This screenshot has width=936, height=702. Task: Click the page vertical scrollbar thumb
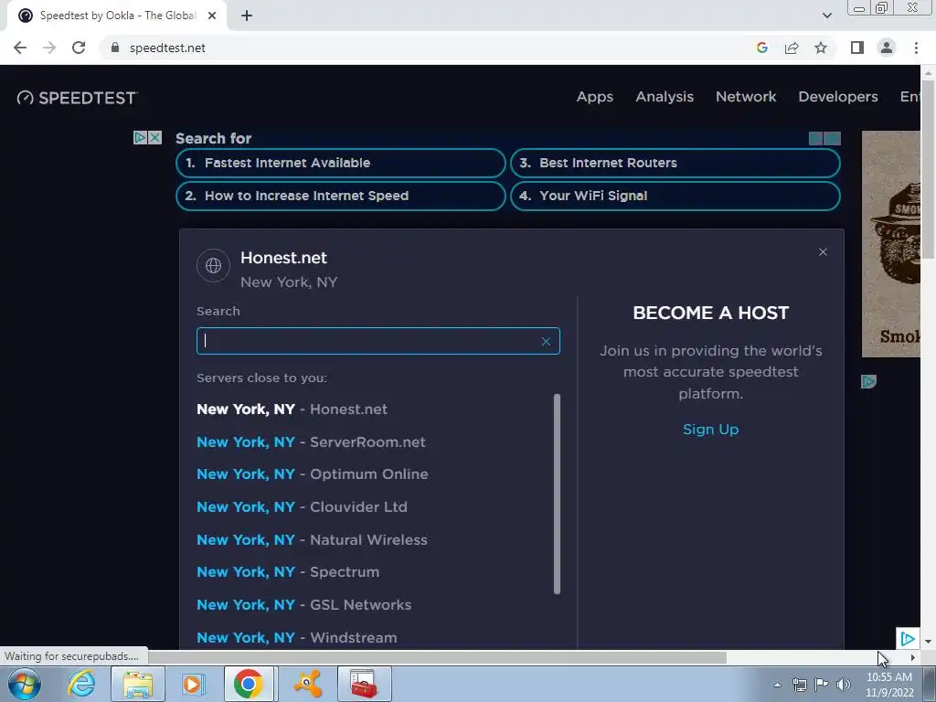tap(929, 169)
